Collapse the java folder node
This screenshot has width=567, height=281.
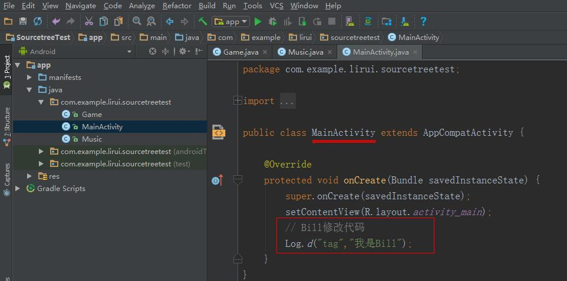[29, 90]
